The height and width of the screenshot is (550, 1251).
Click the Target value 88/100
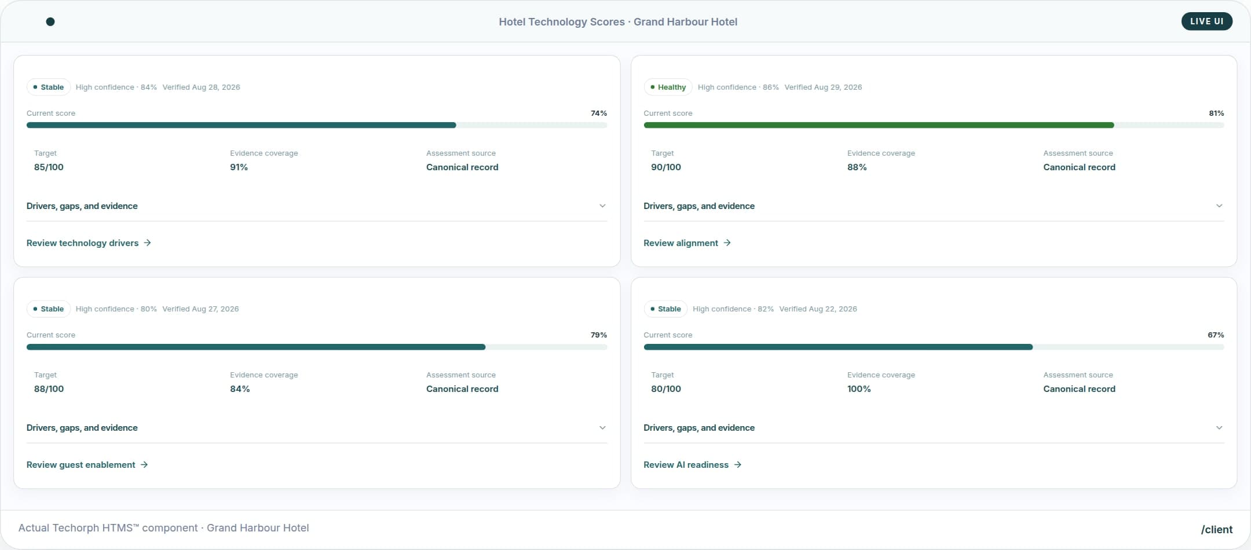(x=49, y=389)
